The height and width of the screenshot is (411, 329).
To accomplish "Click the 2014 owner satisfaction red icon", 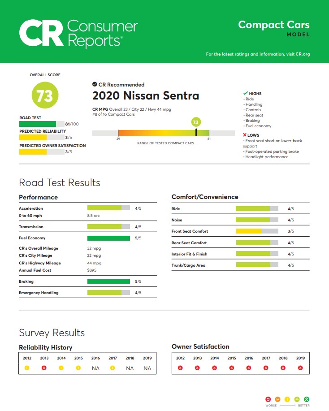I will pyautogui.click(x=214, y=368).
